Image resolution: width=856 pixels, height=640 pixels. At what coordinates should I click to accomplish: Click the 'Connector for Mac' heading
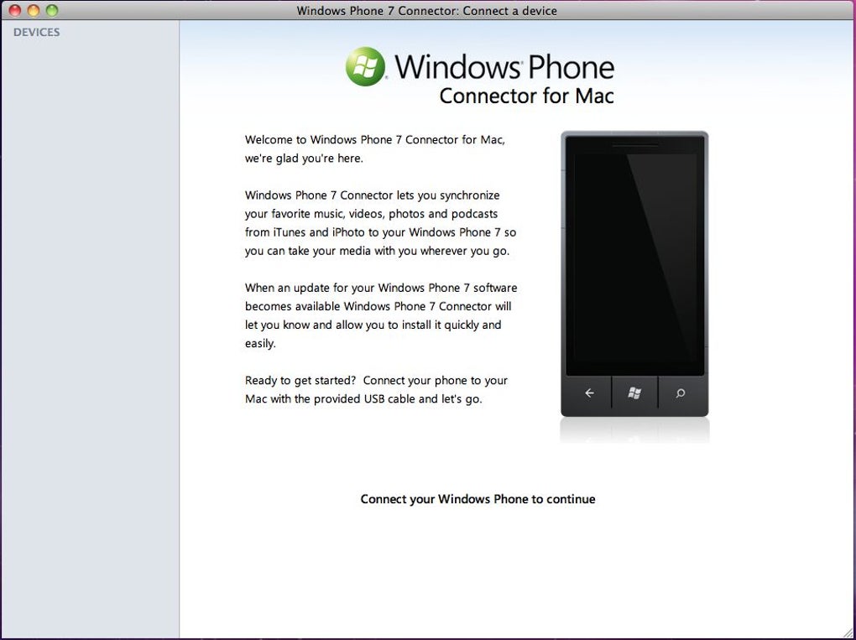527,96
